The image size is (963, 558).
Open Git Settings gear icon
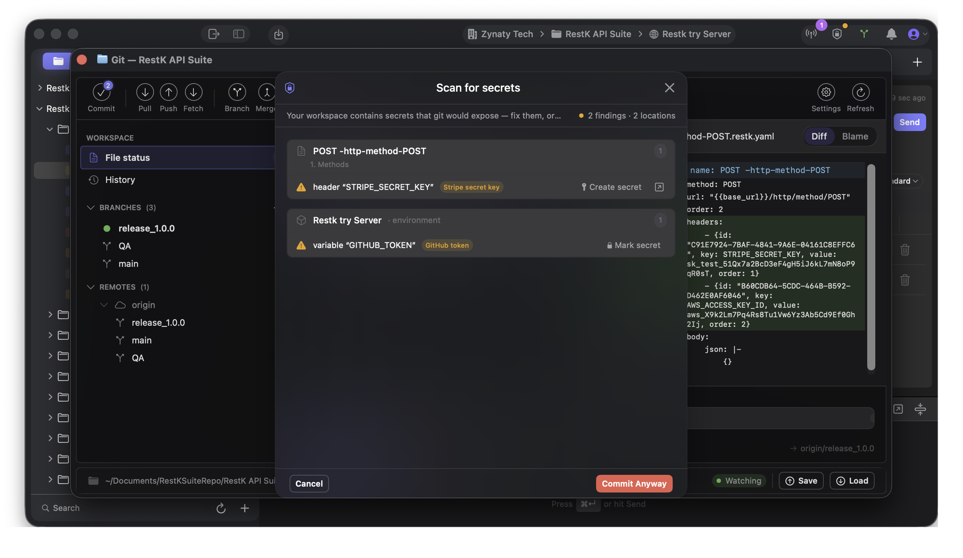point(826,92)
